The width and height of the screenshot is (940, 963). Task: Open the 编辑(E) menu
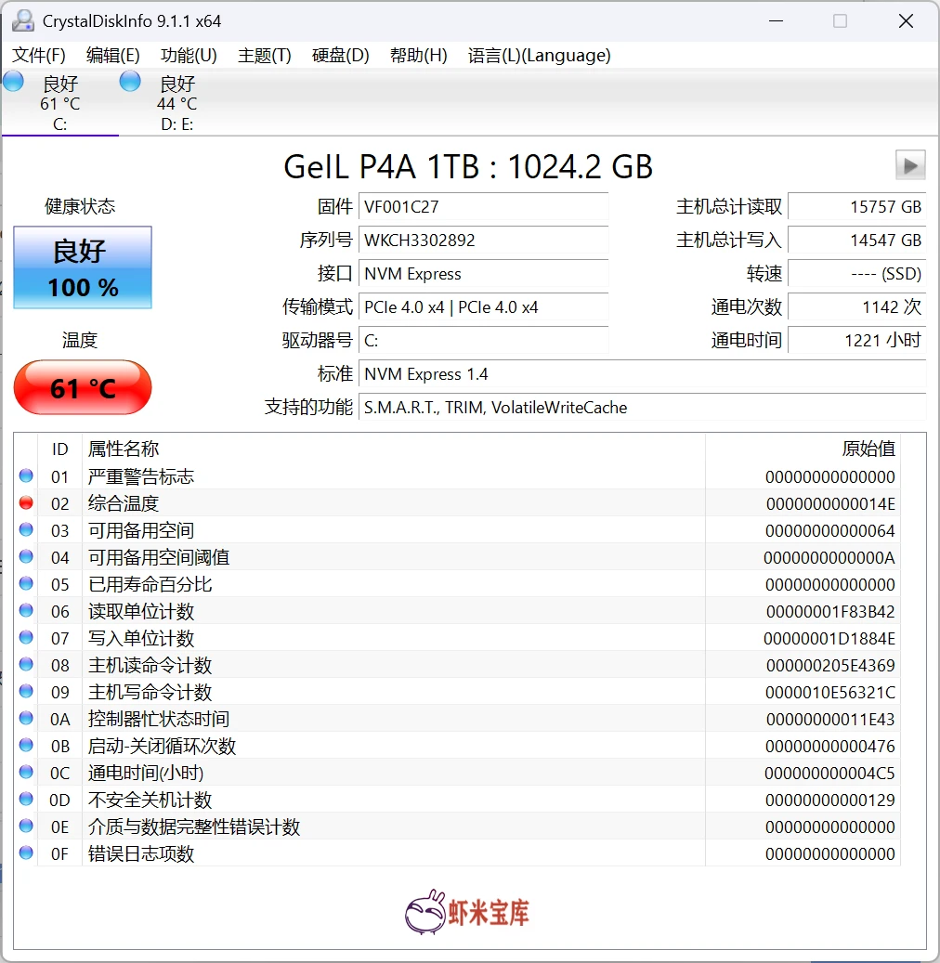113,56
